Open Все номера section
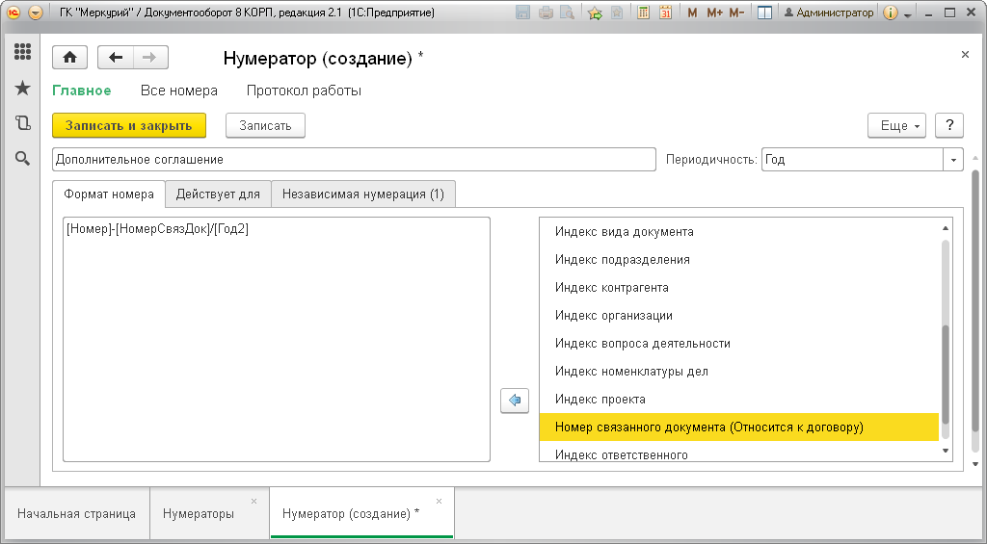This screenshot has height=544, width=987. coord(178,91)
